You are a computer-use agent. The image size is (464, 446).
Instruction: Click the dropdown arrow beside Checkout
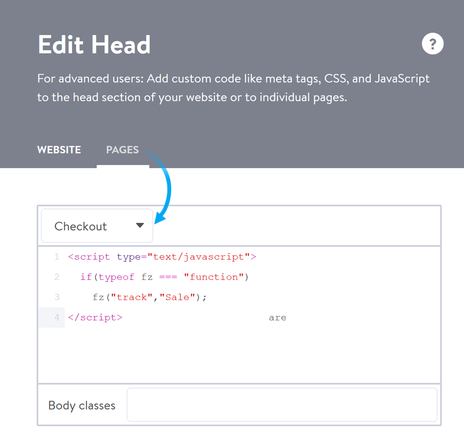pyautogui.click(x=140, y=226)
